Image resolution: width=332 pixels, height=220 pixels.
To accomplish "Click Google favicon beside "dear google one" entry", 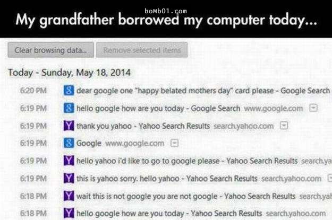I will coord(68,91).
